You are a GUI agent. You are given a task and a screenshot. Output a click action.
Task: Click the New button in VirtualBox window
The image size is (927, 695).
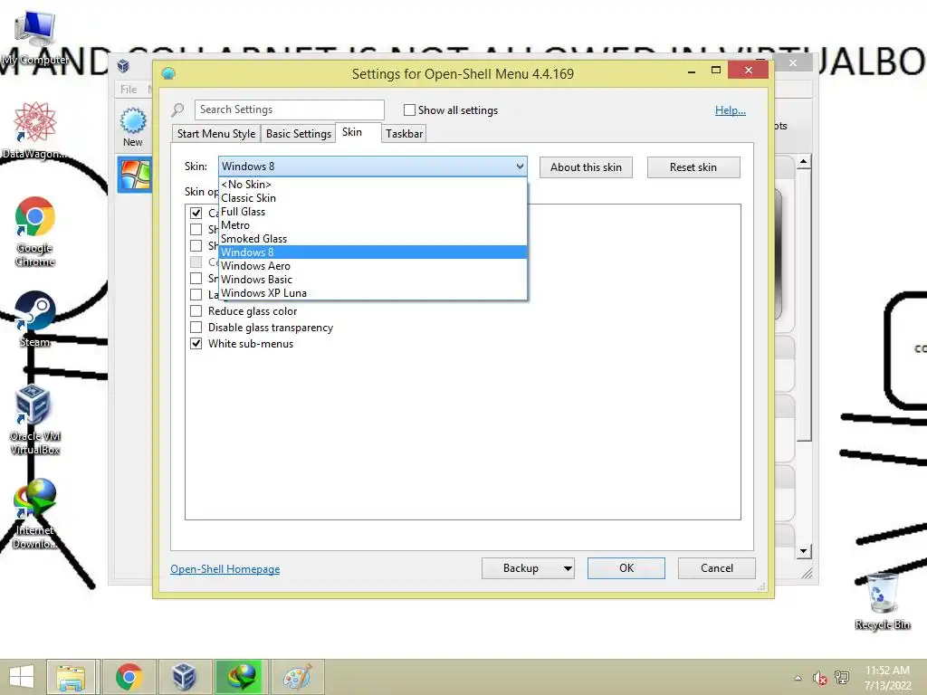[133, 127]
